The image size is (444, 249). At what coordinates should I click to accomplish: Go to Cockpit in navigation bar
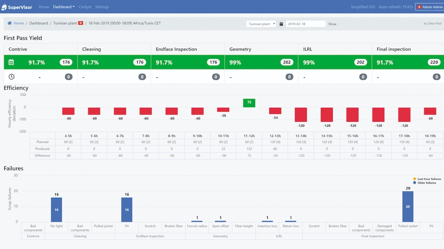coord(85,7)
